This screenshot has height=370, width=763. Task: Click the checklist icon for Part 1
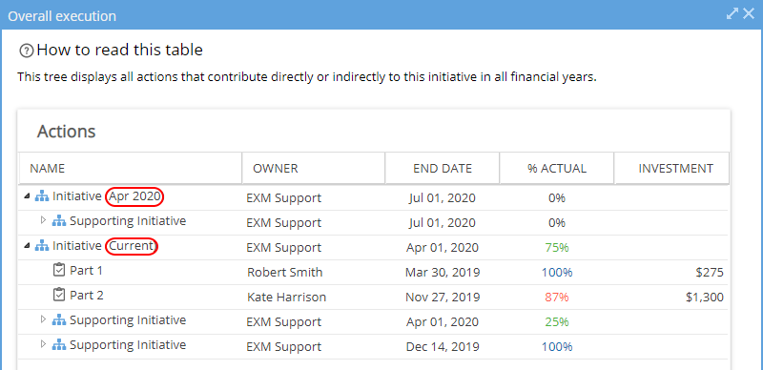pyautogui.click(x=59, y=270)
